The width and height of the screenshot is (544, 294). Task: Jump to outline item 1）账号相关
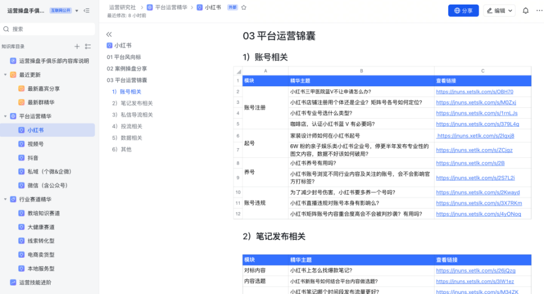pos(126,92)
